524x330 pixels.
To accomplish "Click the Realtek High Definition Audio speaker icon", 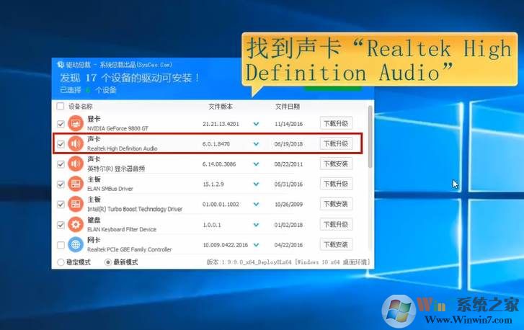I will click(76, 143).
